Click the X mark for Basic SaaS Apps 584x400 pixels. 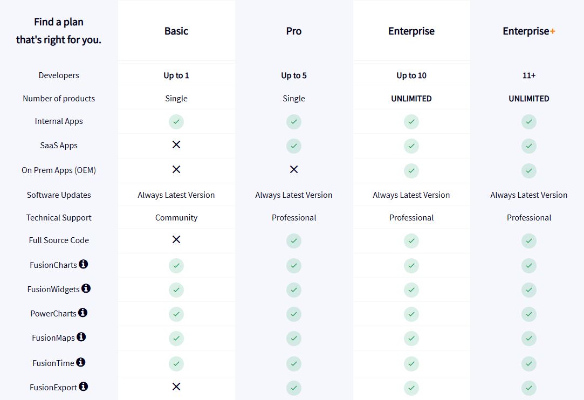click(x=176, y=144)
